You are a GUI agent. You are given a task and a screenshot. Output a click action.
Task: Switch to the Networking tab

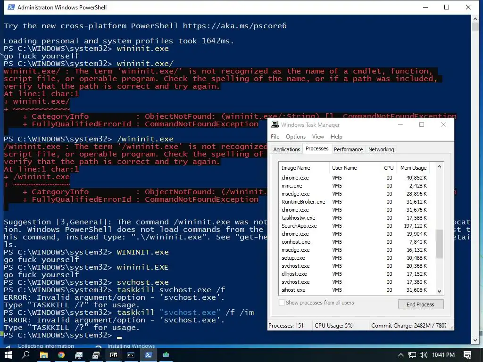[381, 149]
